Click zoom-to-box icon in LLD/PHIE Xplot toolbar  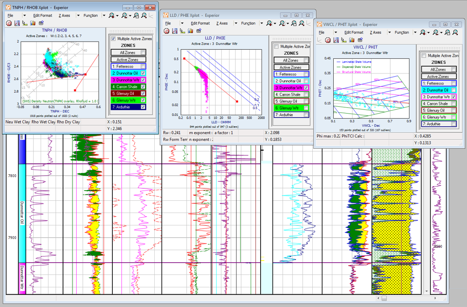click(294, 23)
